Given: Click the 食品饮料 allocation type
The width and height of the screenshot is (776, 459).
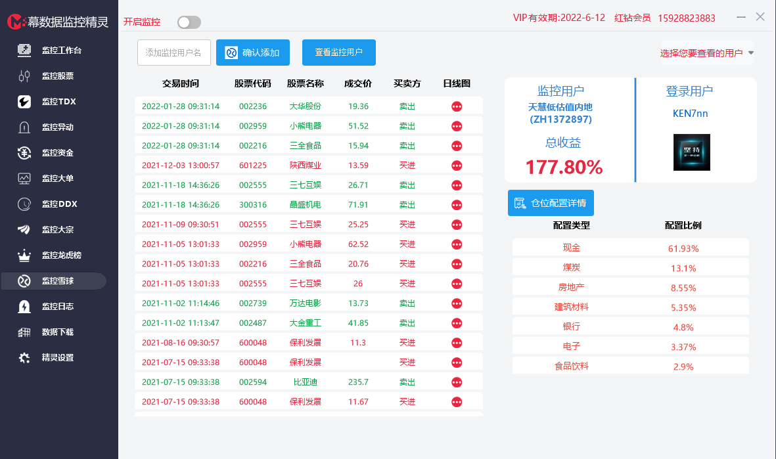Looking at the screenshot, I should point(571,366).
